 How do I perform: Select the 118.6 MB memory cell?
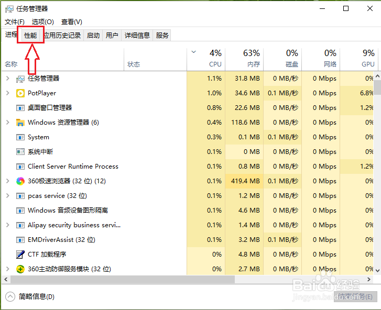tap(244, 123)
